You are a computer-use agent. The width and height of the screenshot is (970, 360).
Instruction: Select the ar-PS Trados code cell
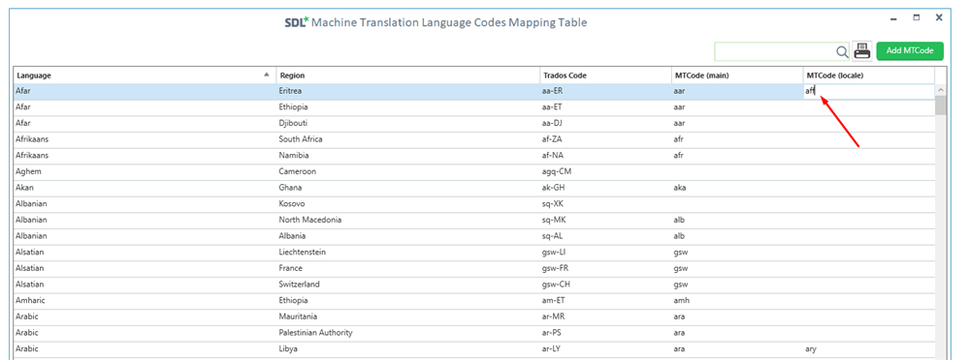[x=606, y=332]
